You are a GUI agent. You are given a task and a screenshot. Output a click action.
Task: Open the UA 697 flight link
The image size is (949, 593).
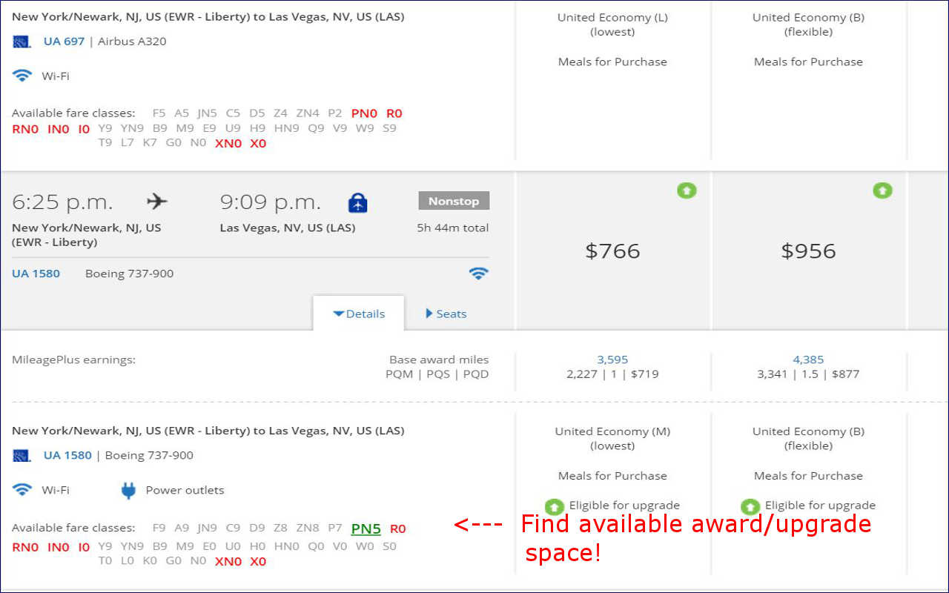tap(64, 42)
